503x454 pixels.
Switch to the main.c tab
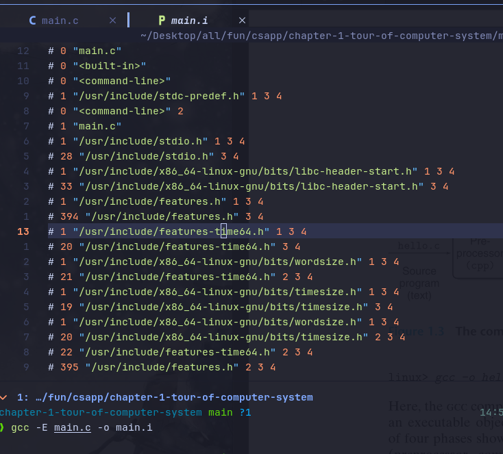[60, 21]
